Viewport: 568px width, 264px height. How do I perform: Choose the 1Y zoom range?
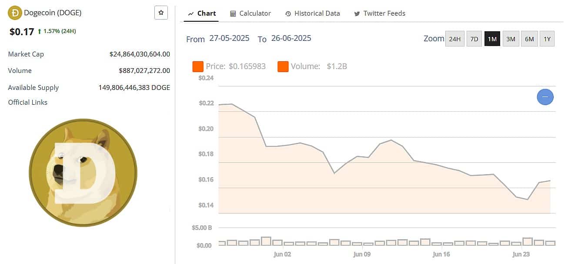pyautogui.click(x=547, y=39)
